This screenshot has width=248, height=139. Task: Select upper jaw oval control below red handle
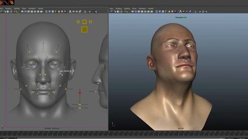pyautogui.click(x=80, y=105)
